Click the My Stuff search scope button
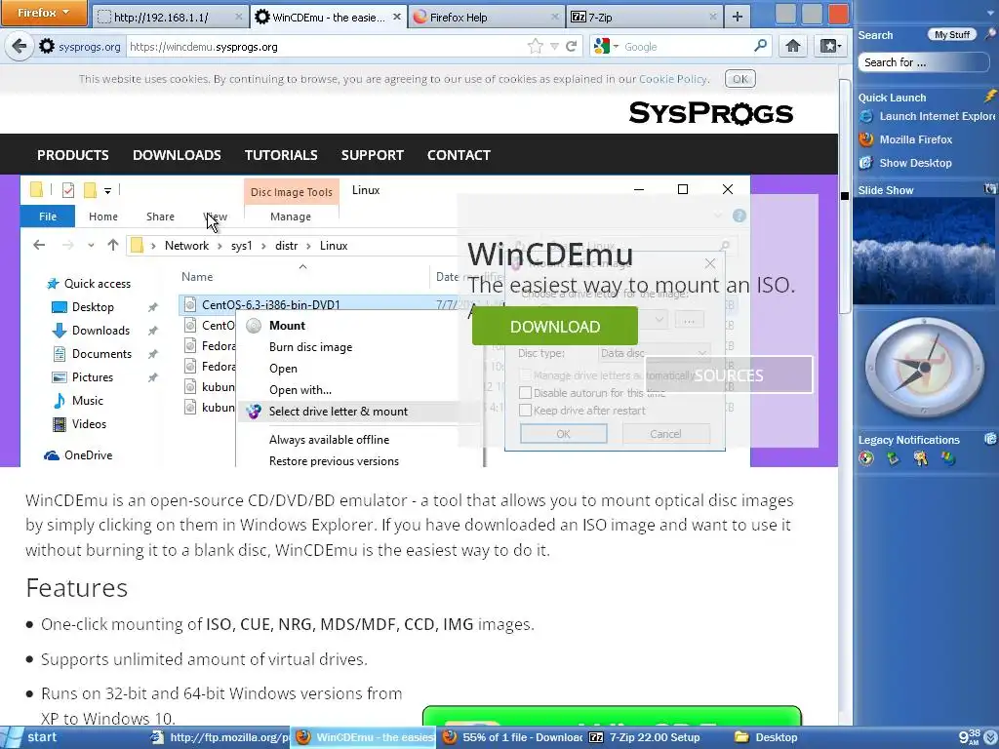This screenshot has height=749, width=999. [952, 35]
